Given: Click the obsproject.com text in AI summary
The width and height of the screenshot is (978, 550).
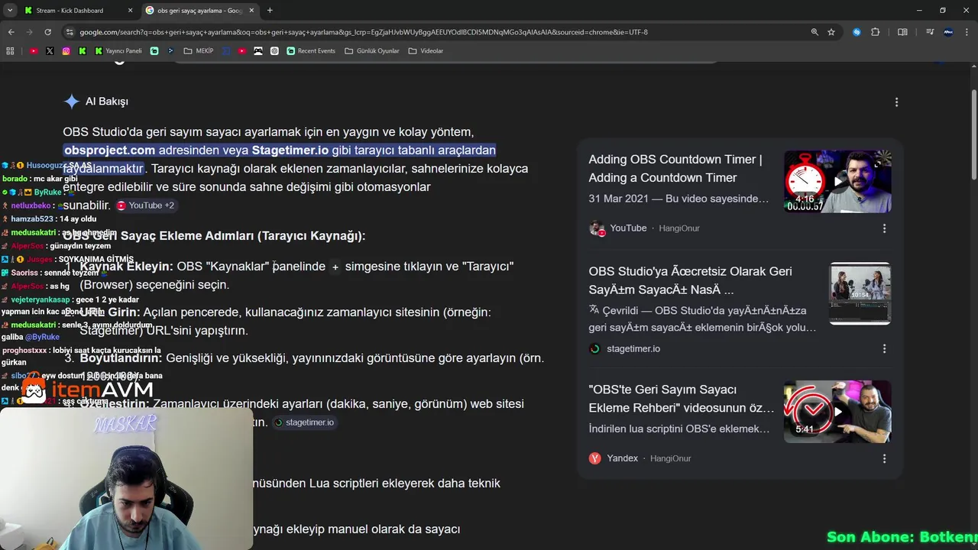Looking at the screenshot, I should 109,150.
